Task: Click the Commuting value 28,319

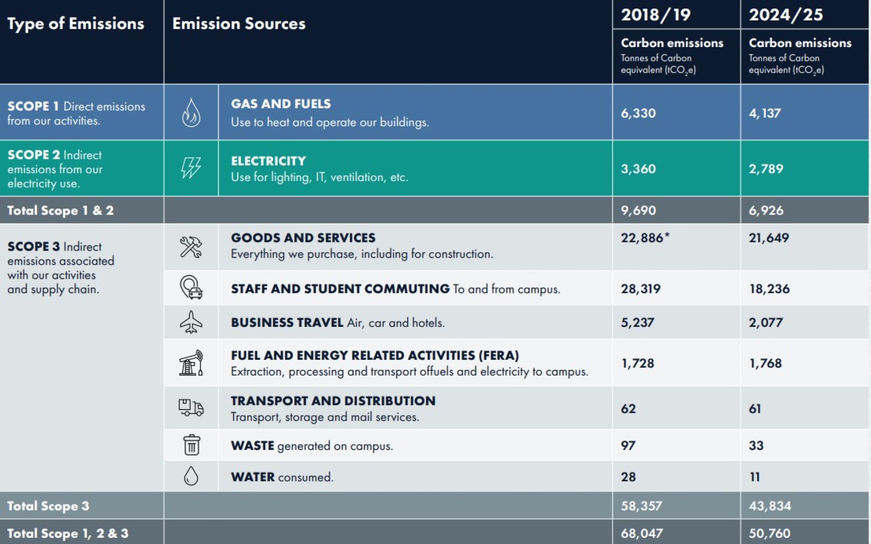Action: click(641, 289)
